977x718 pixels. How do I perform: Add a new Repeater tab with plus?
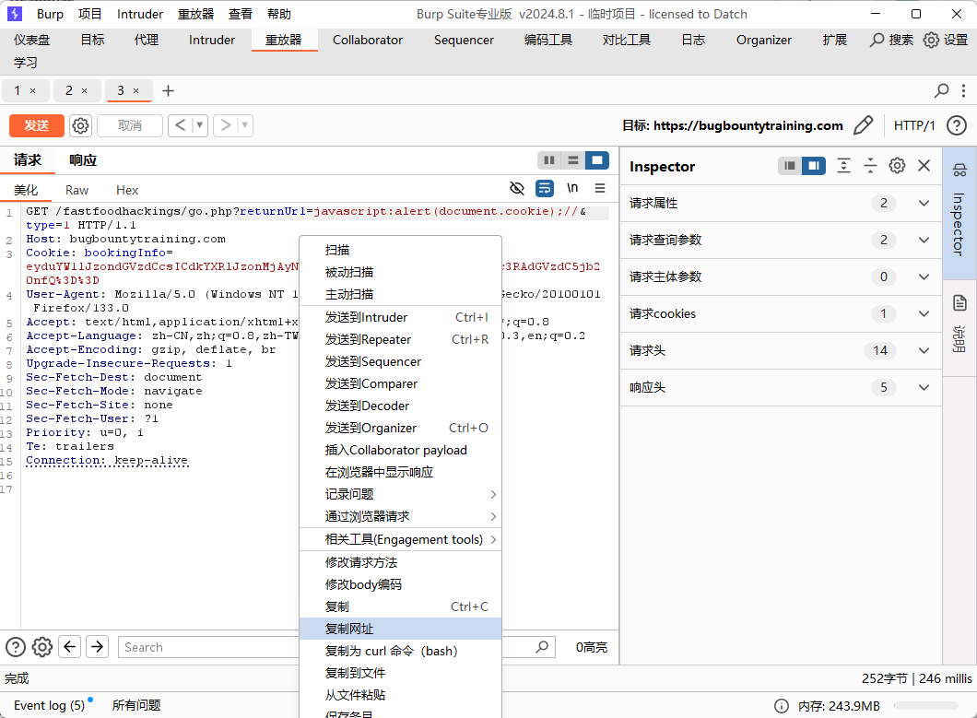[x=169, y=91]
